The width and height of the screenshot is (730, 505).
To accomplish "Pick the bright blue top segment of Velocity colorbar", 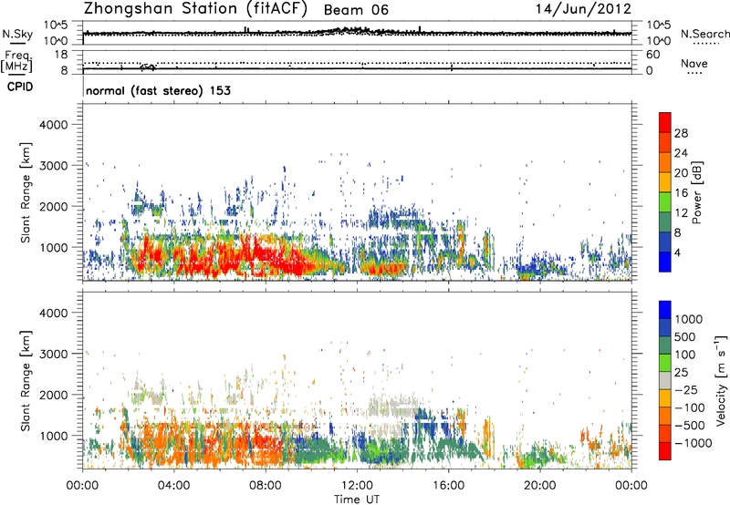I will 665,310.
